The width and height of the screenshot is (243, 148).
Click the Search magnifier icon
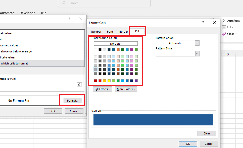[x=63, y=3]
